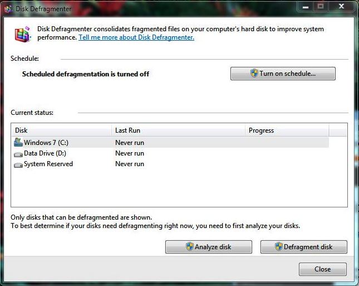The height and width of the screenshot is (286, 359).
Task: Click Never run for Windows 7 (C:)
Action: tap(130, 142)
